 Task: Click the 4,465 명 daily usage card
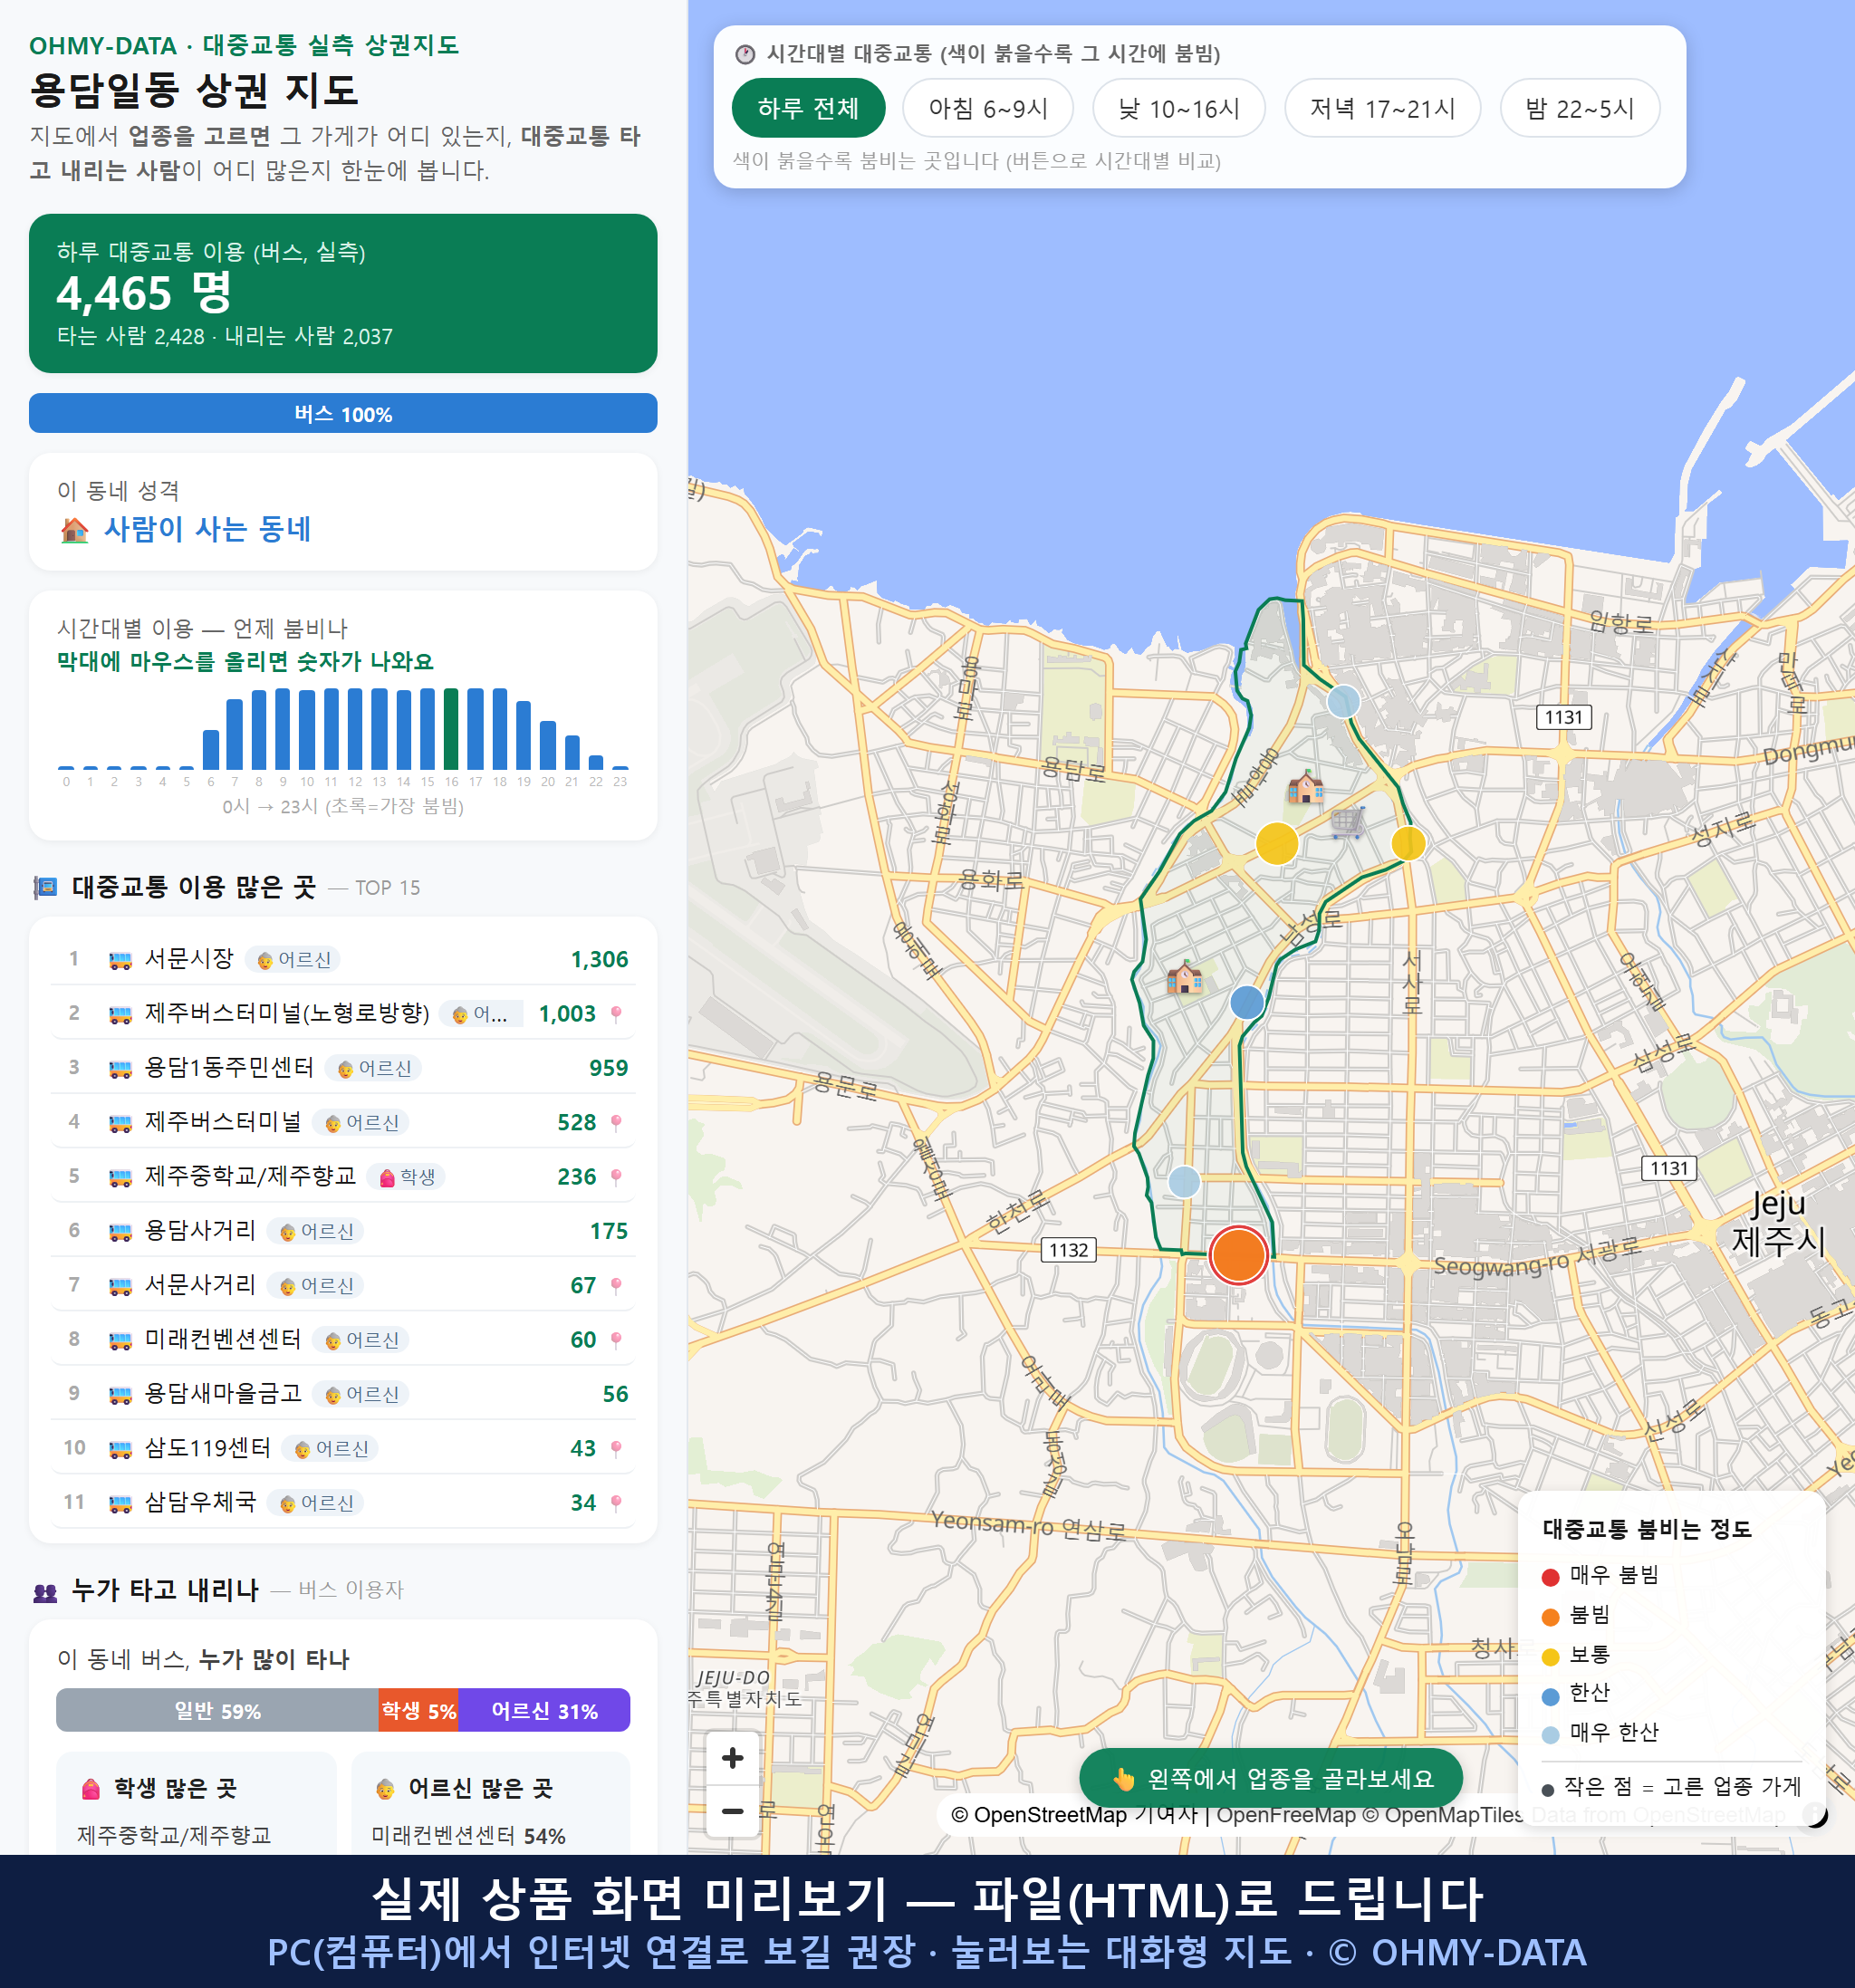click(x=343, y=293)
